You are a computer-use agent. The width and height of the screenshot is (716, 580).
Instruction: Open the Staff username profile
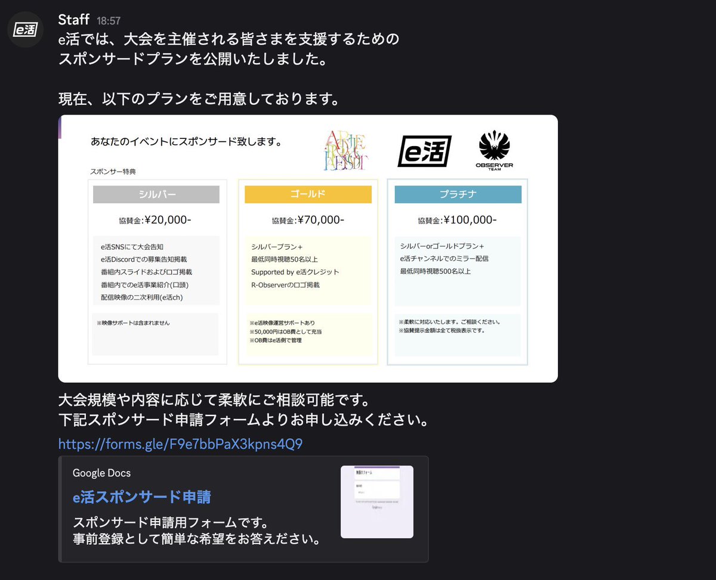click(x=74, y=20)
